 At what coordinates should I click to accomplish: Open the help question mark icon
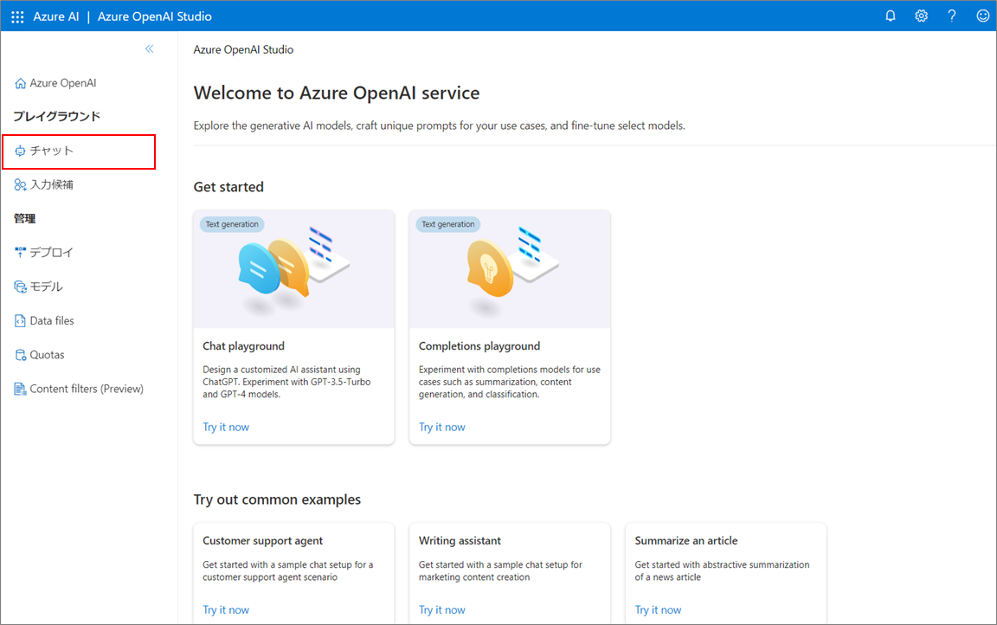coord(951,16)
